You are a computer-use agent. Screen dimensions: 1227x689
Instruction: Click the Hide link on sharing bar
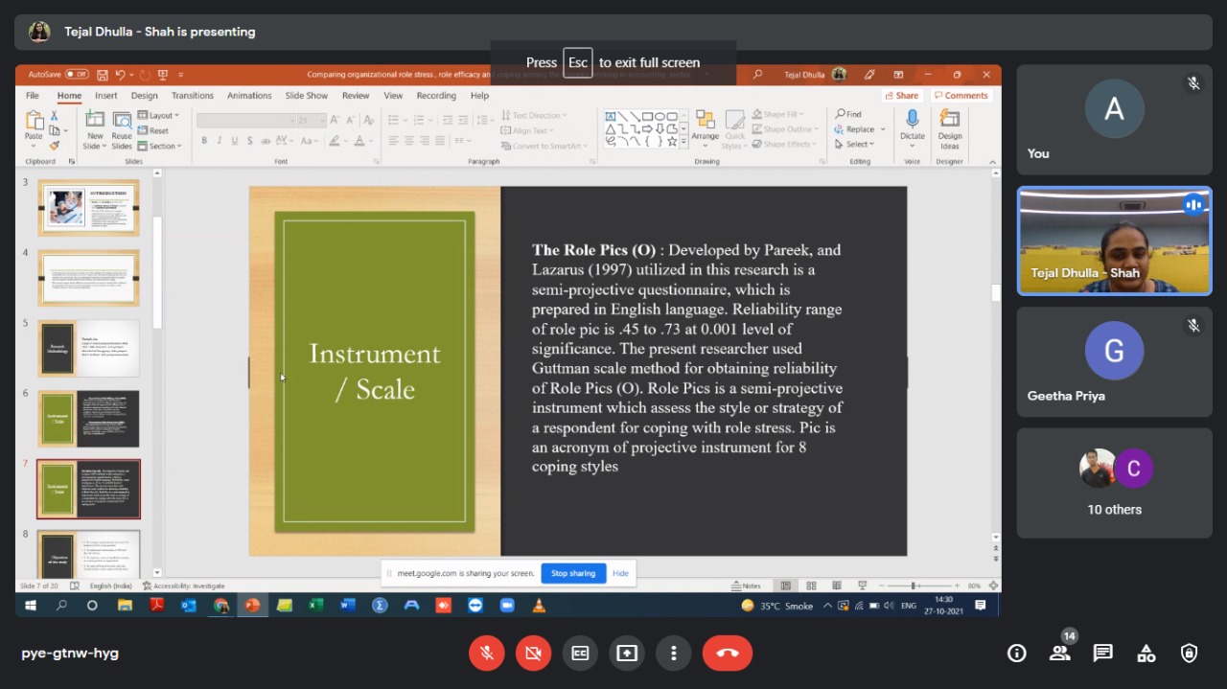coord(620,573)
